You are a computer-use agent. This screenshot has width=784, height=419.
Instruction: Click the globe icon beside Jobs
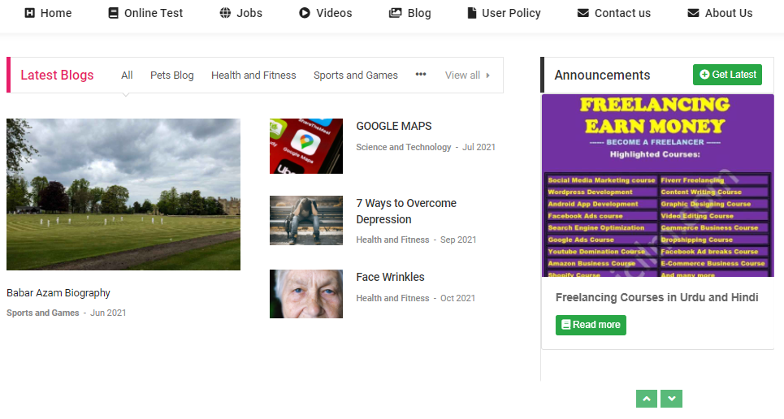(225, 13)
